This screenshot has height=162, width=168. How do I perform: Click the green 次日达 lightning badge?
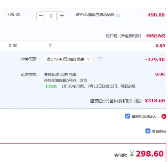[x=51, y=87]
